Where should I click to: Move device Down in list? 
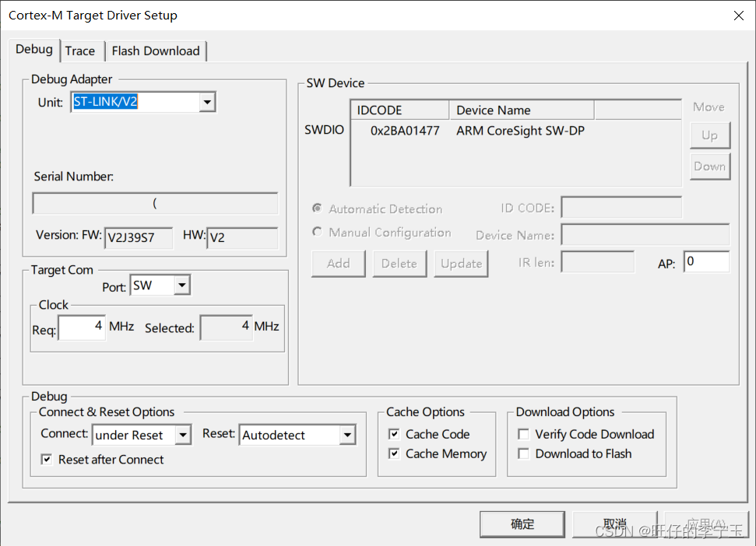710,166
